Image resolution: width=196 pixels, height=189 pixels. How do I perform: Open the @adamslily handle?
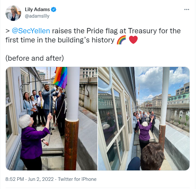(37, 16)
